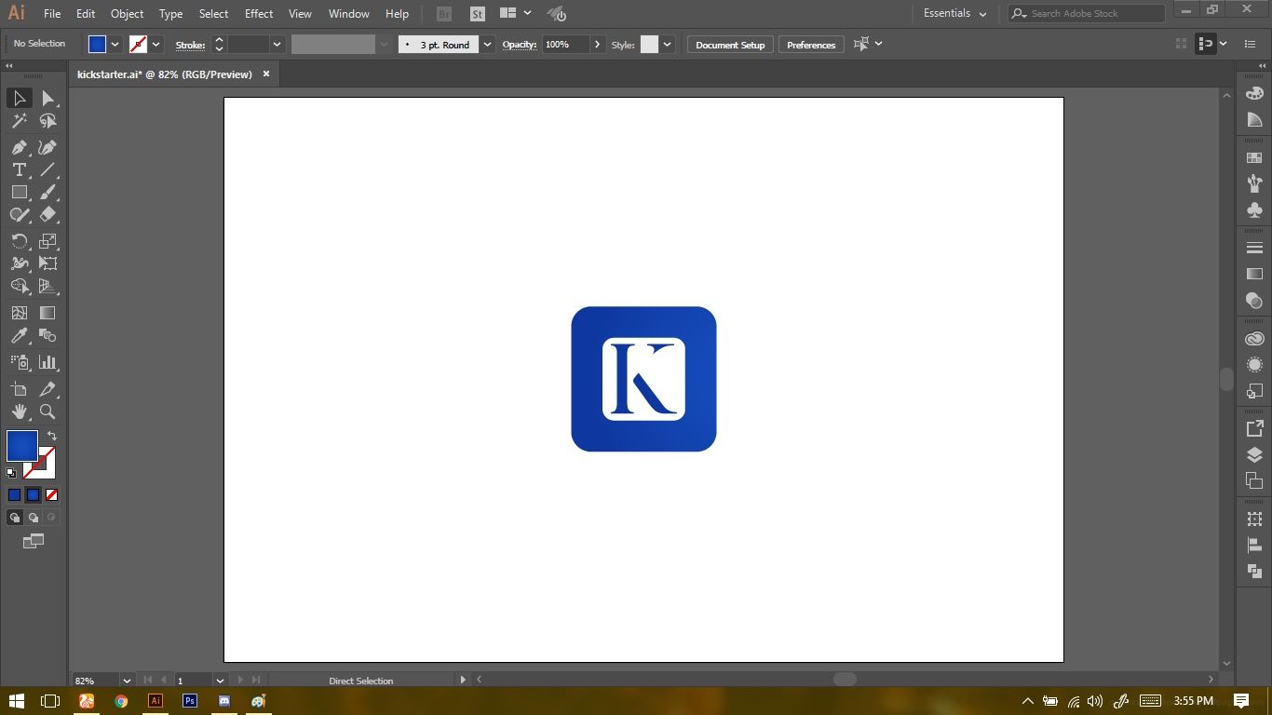Viewport: 1272px width, 715px height.
Task: Open the File menu
Action: coord(52,14)
